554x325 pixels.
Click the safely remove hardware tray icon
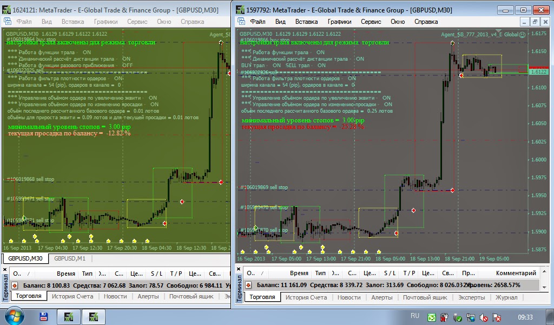pyautogui.click(x=458, y=317)
